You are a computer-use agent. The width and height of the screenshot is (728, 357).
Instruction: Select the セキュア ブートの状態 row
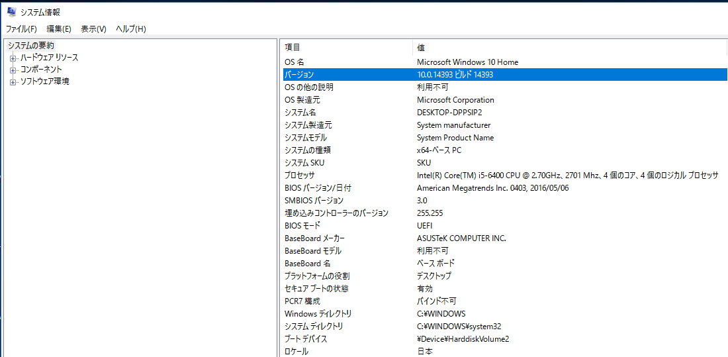(505, 289)
